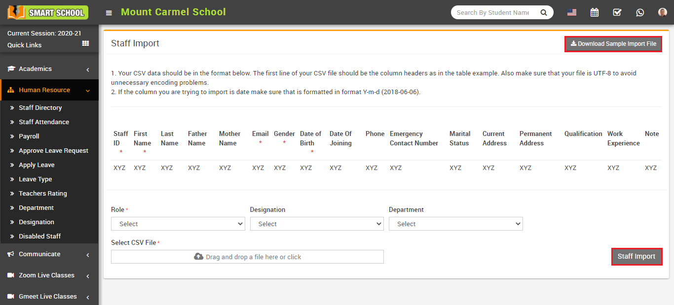This screenshot has width=674, height=305.
Task: Open the calendar icon in header
Action: [x=595, y=13]
